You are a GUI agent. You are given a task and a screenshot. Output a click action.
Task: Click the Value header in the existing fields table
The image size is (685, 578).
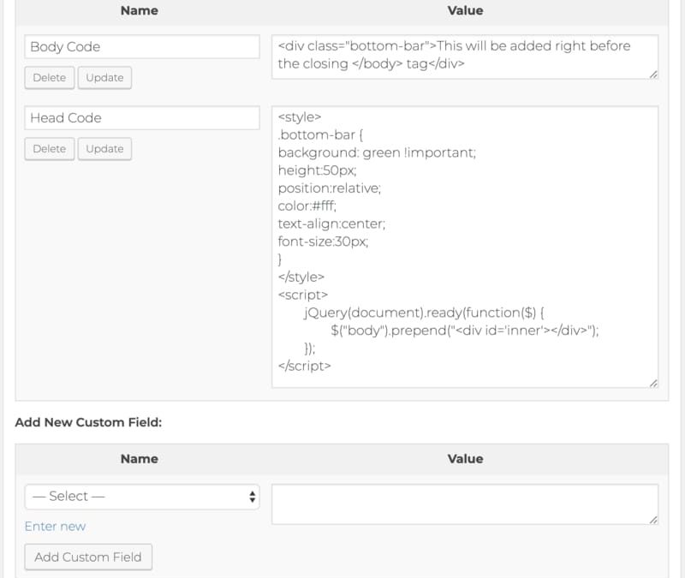pyautogui.click(x=465, y=10)
